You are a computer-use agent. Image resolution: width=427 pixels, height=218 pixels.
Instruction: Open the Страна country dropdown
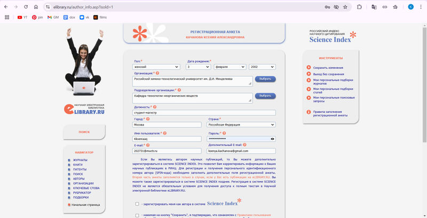pos(241,124)
